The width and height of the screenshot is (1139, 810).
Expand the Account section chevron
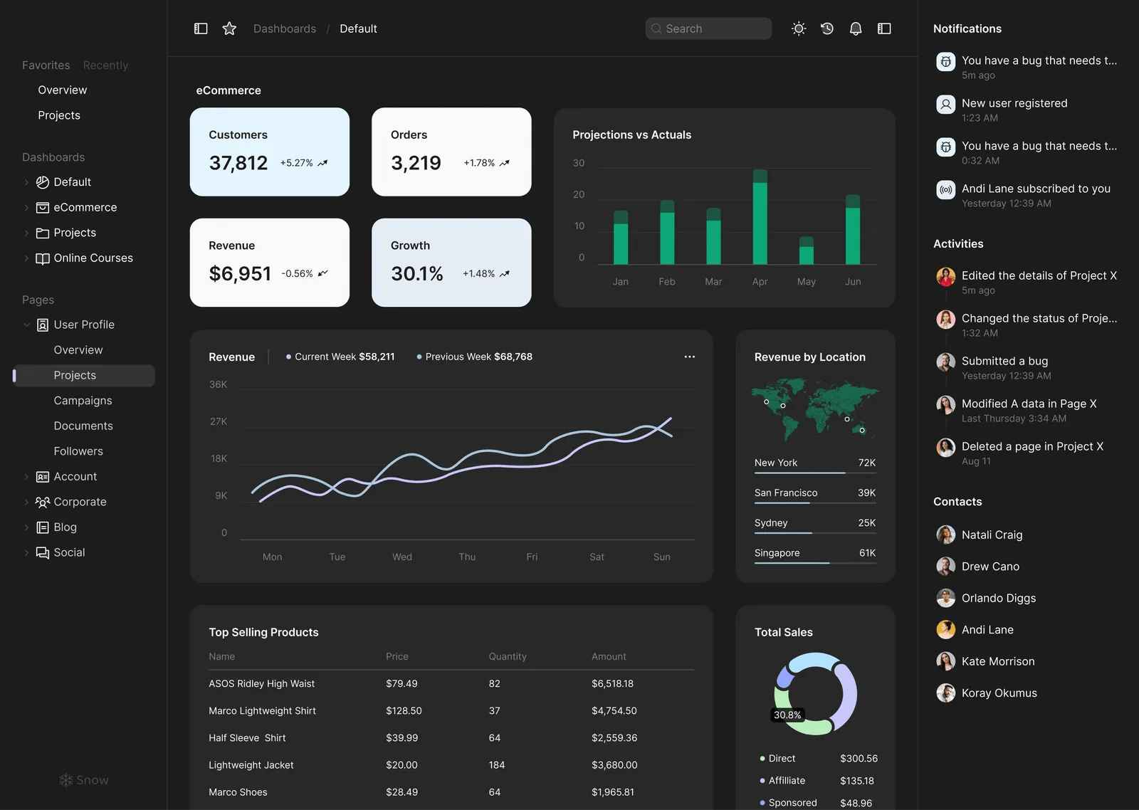pos(26,476)
